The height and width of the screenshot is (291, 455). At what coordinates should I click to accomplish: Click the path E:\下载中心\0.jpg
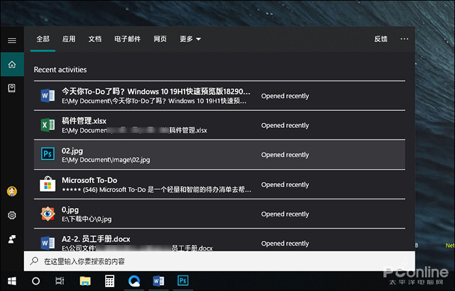click(x=86, y=219)
